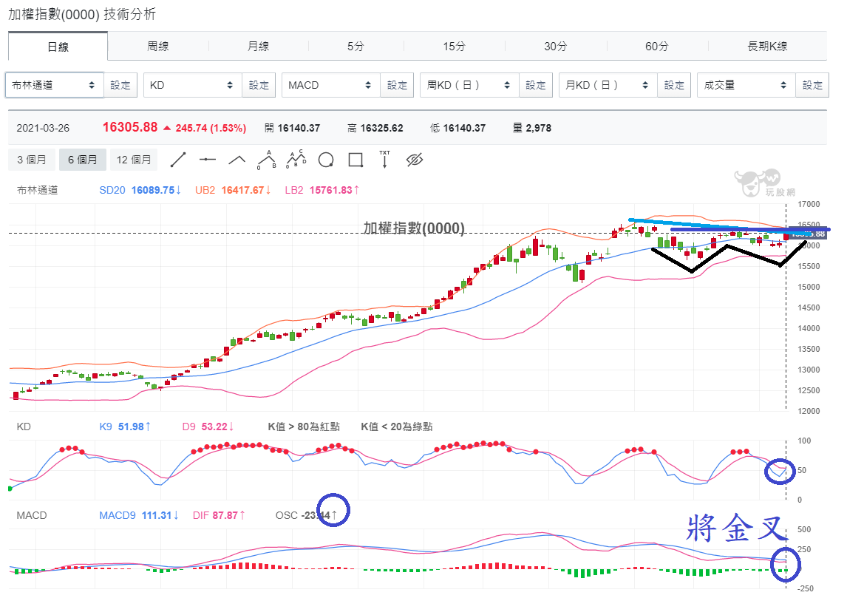
Task: Click the change 245.74 (1.53%)
Action: 211,128
